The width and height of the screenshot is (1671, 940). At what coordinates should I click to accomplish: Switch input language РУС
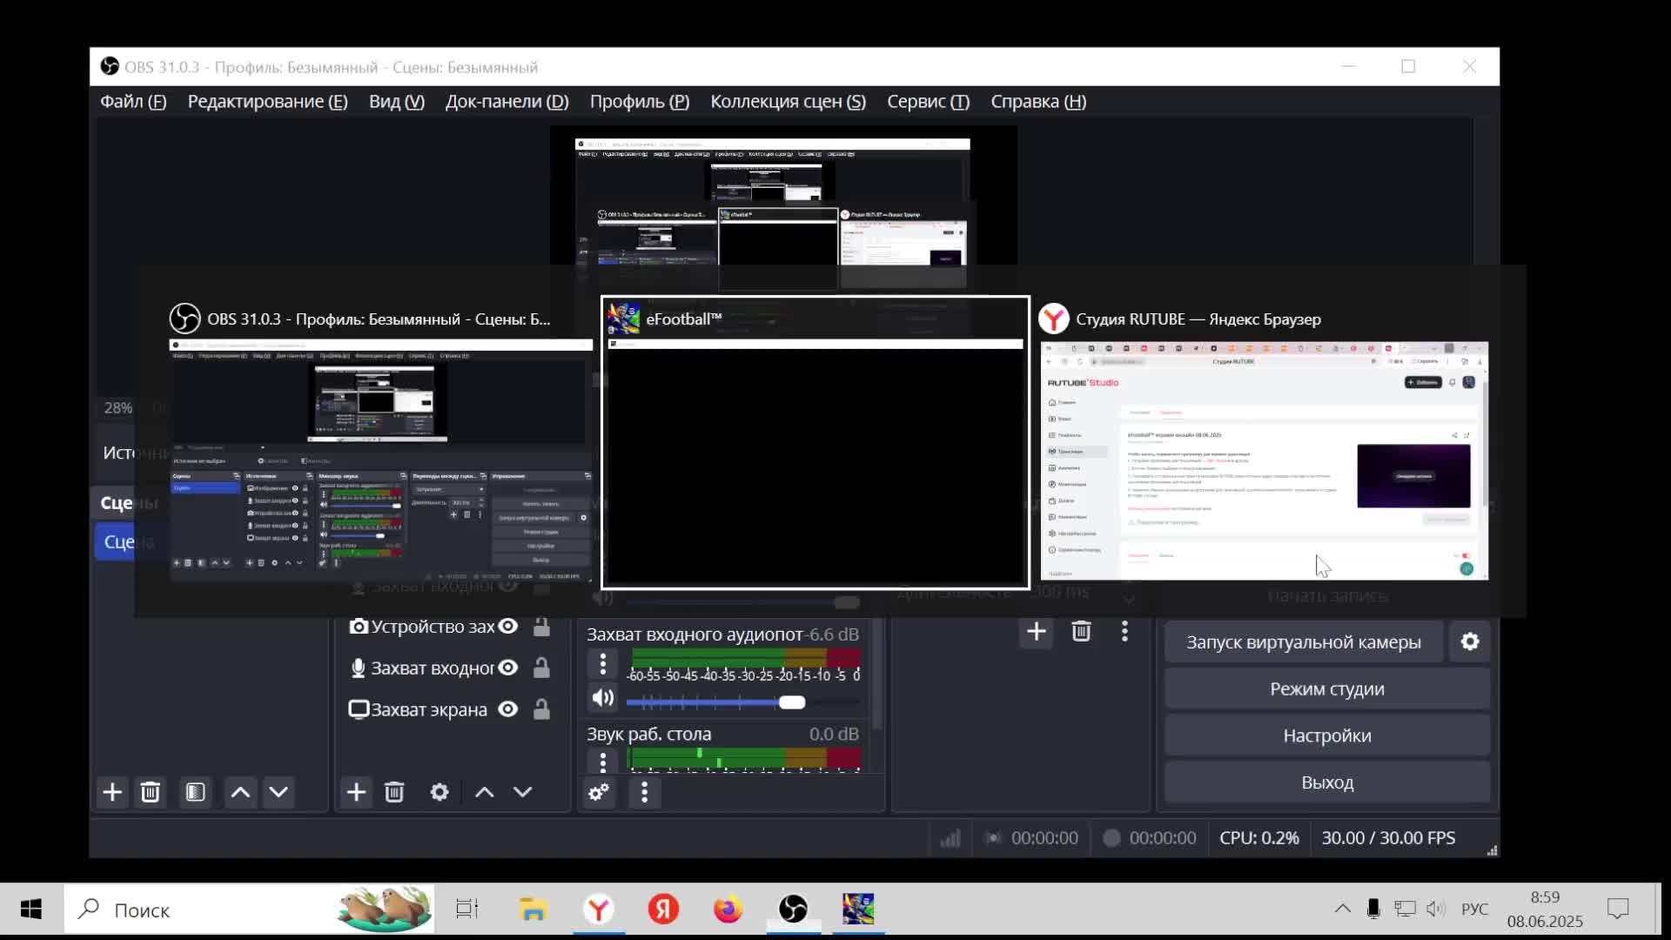pos(1474,910)
